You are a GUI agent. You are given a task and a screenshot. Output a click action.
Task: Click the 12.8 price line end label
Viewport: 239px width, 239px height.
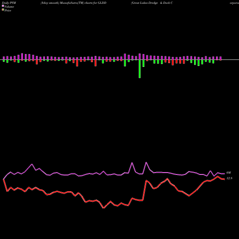[229, 178]
